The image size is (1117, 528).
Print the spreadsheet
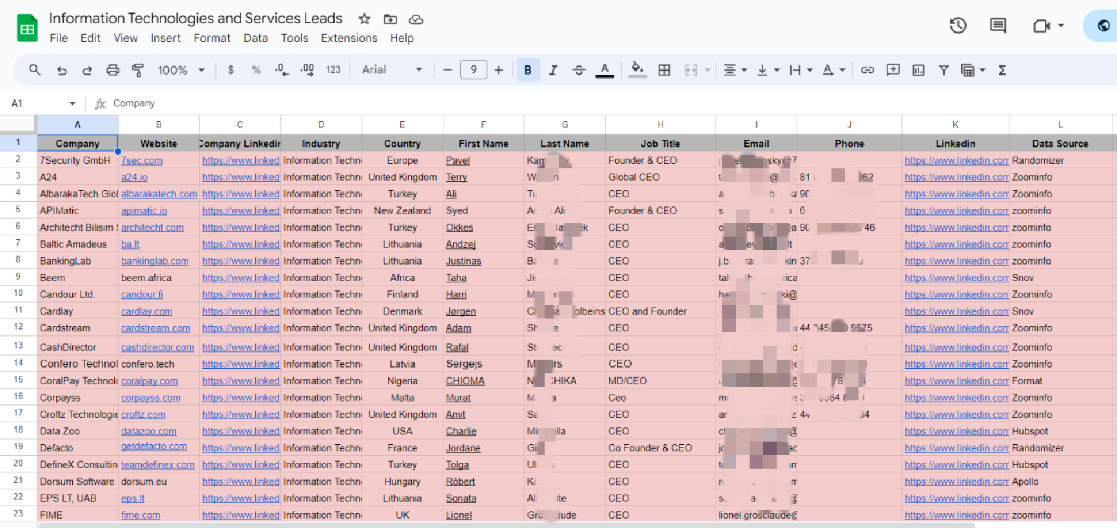coord(113,70)
